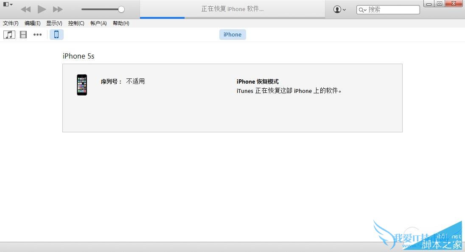The image size is (465, 252).
Task: Click the rewind playback icon
Action: coord(25,9)
